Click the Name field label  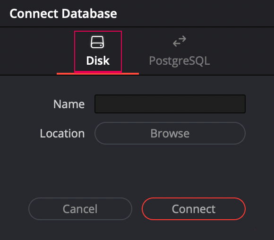(x=69, y=104)
